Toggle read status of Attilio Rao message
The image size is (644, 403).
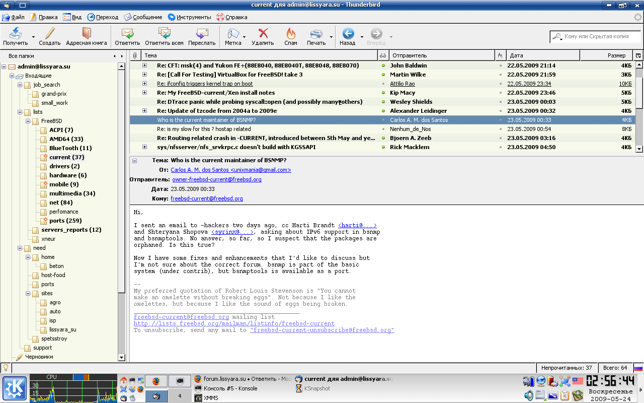[383, 84]
